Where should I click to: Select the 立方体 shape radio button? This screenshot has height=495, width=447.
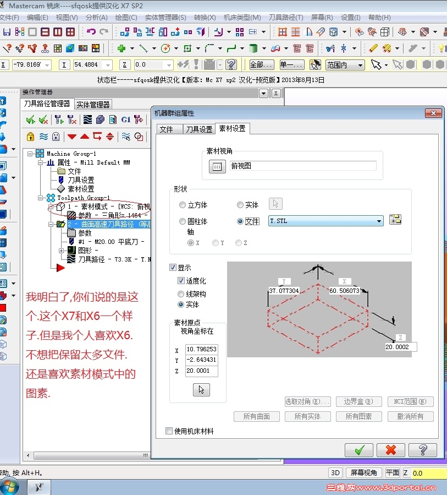click(x=182, y=205)
